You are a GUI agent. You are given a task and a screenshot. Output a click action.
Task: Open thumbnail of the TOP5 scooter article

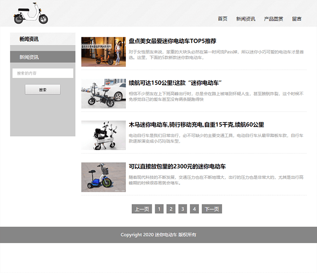tap(103, 52)
